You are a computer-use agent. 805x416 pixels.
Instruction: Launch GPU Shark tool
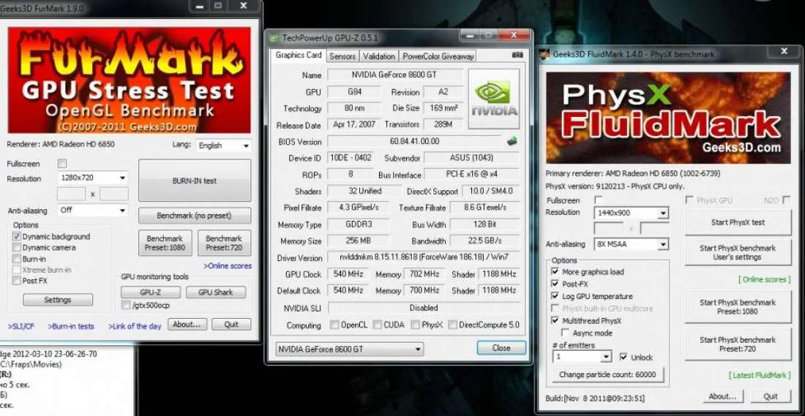pos(216,292)
